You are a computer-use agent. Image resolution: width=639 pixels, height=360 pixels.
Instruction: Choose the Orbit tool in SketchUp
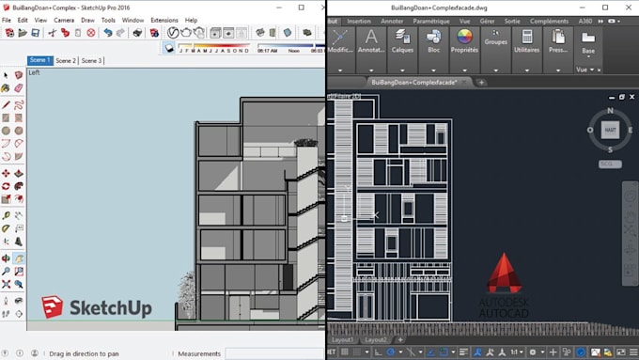(x=6, y=258)
